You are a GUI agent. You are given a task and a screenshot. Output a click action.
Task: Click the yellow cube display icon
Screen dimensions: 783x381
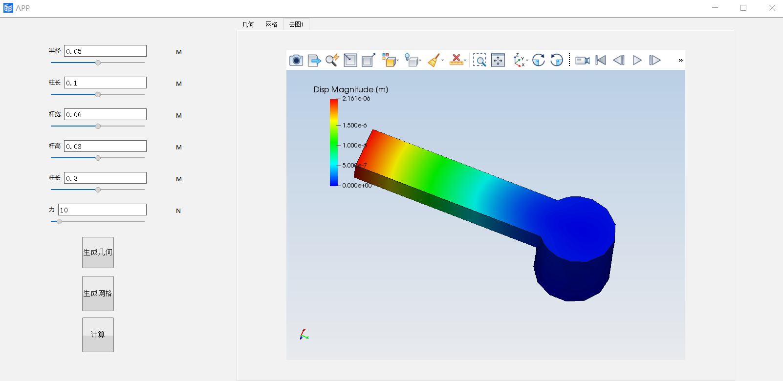pyautogui.click(x=389, y=60)
